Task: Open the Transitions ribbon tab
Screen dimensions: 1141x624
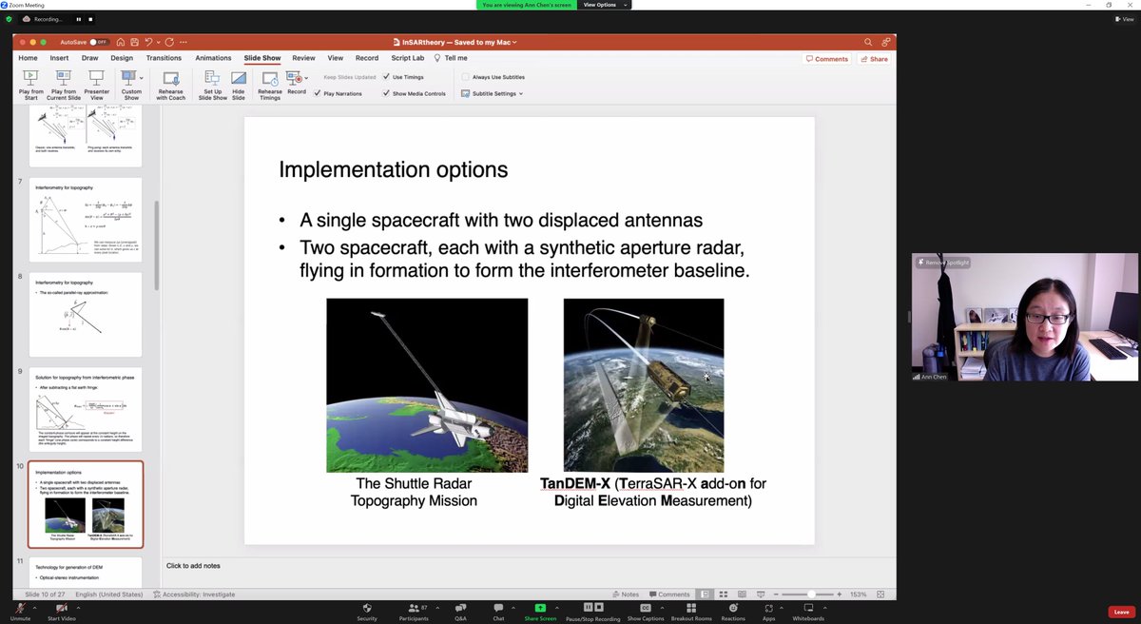Action: (x=164, y=58)
